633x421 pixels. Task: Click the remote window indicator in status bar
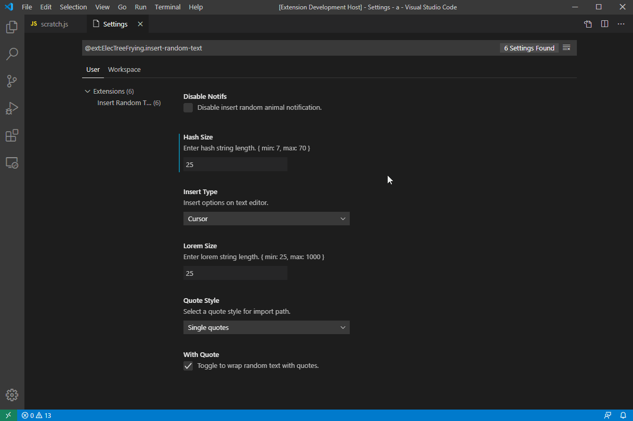pyautogui.click(x=8, y=415)
